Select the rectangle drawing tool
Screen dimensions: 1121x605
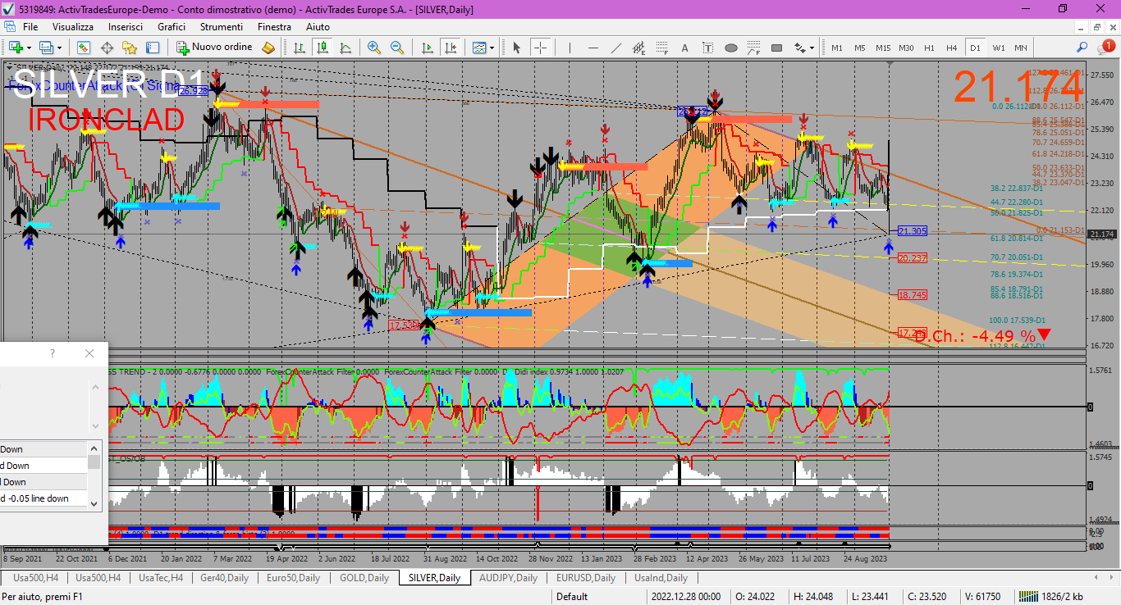click(776, 48)
